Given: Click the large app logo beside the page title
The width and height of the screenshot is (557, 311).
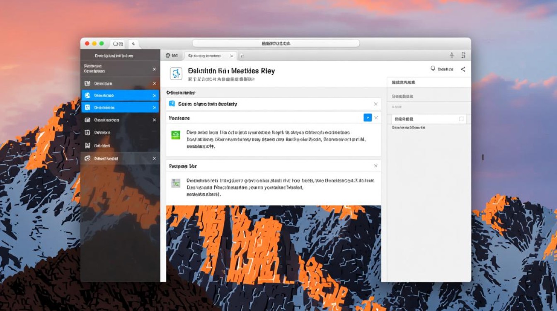Looking at the screenshot, I should (176, 73).
